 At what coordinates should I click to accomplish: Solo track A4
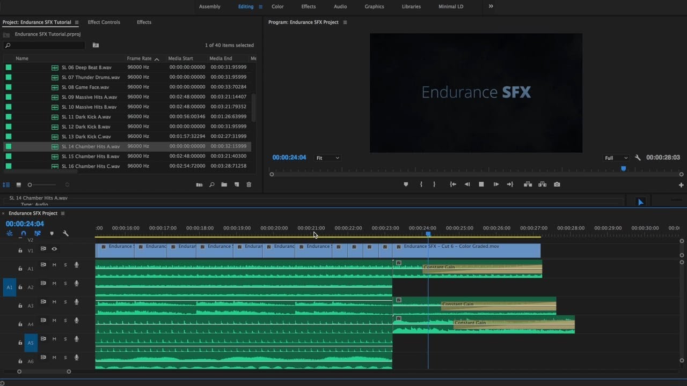point(65,321)
